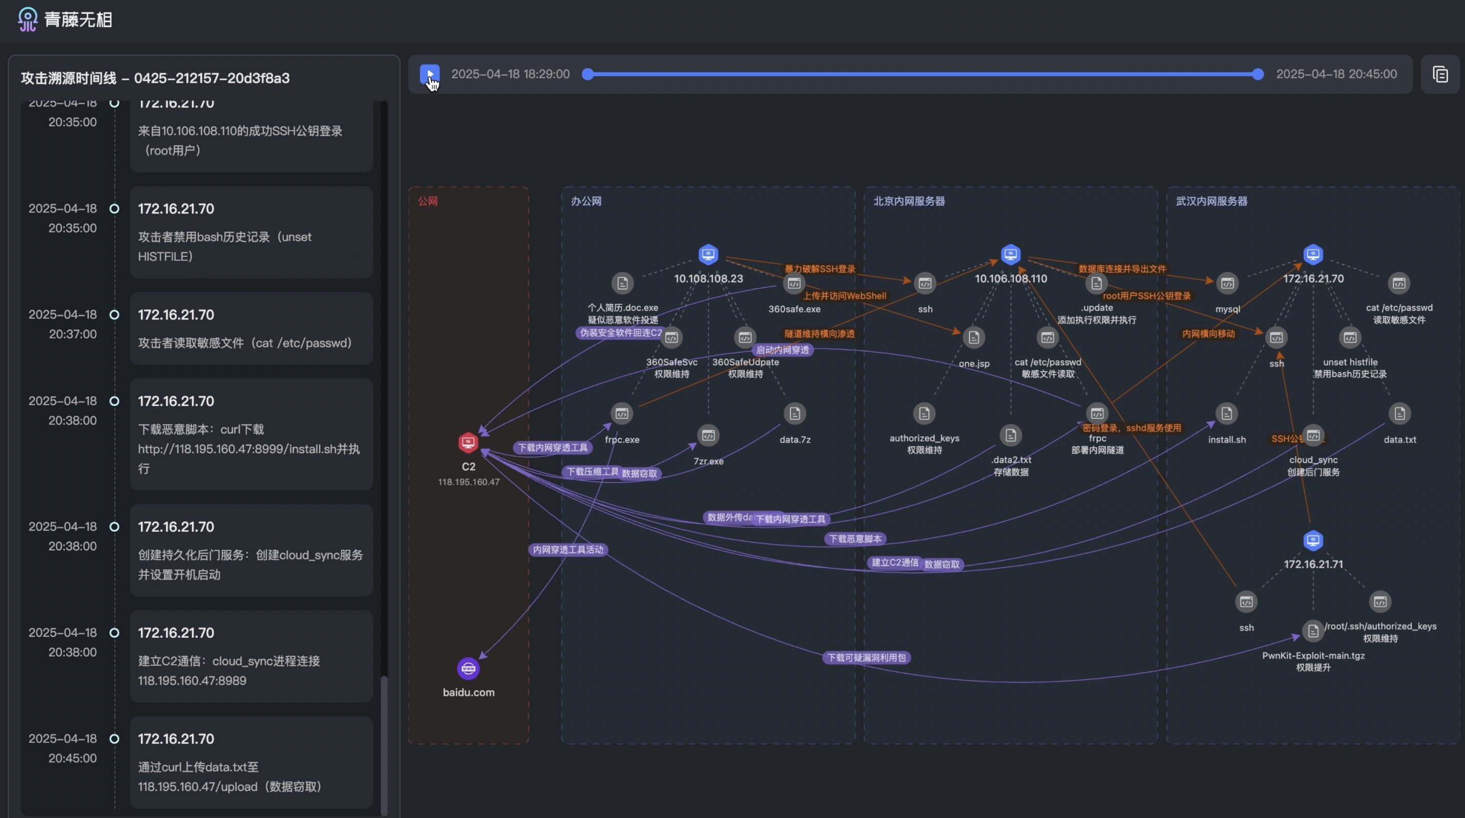Select the host node 10.106.108.110

(x=1011, y=254)
